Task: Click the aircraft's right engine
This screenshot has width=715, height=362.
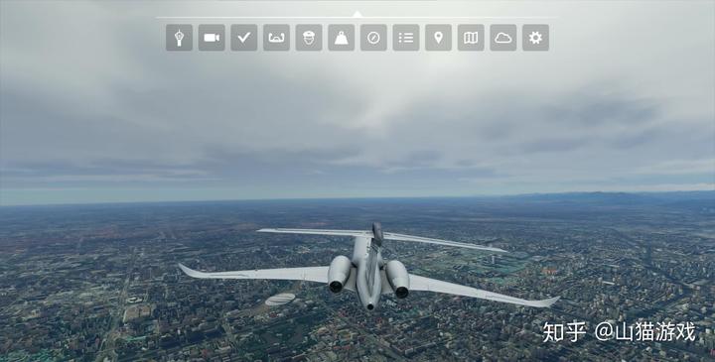Action: 397,279
